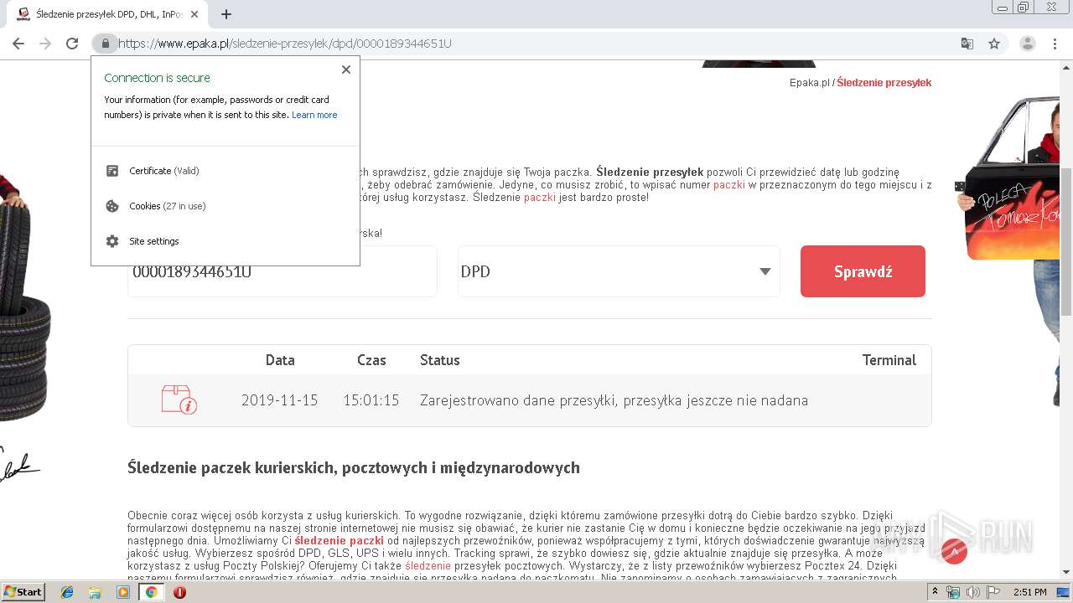Image resolution: width=1073 pixels, height=603 pixels.
Task: Open the Chrome three-dot menu
Action: point(1055,44)
